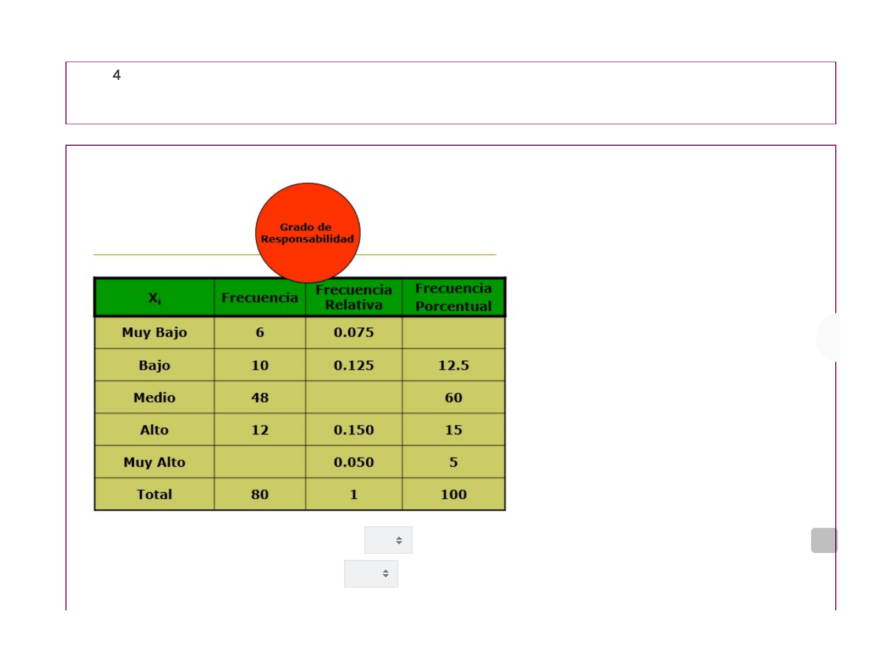
Task: Click the Muy Bajo row label
Action: [155, 332]
